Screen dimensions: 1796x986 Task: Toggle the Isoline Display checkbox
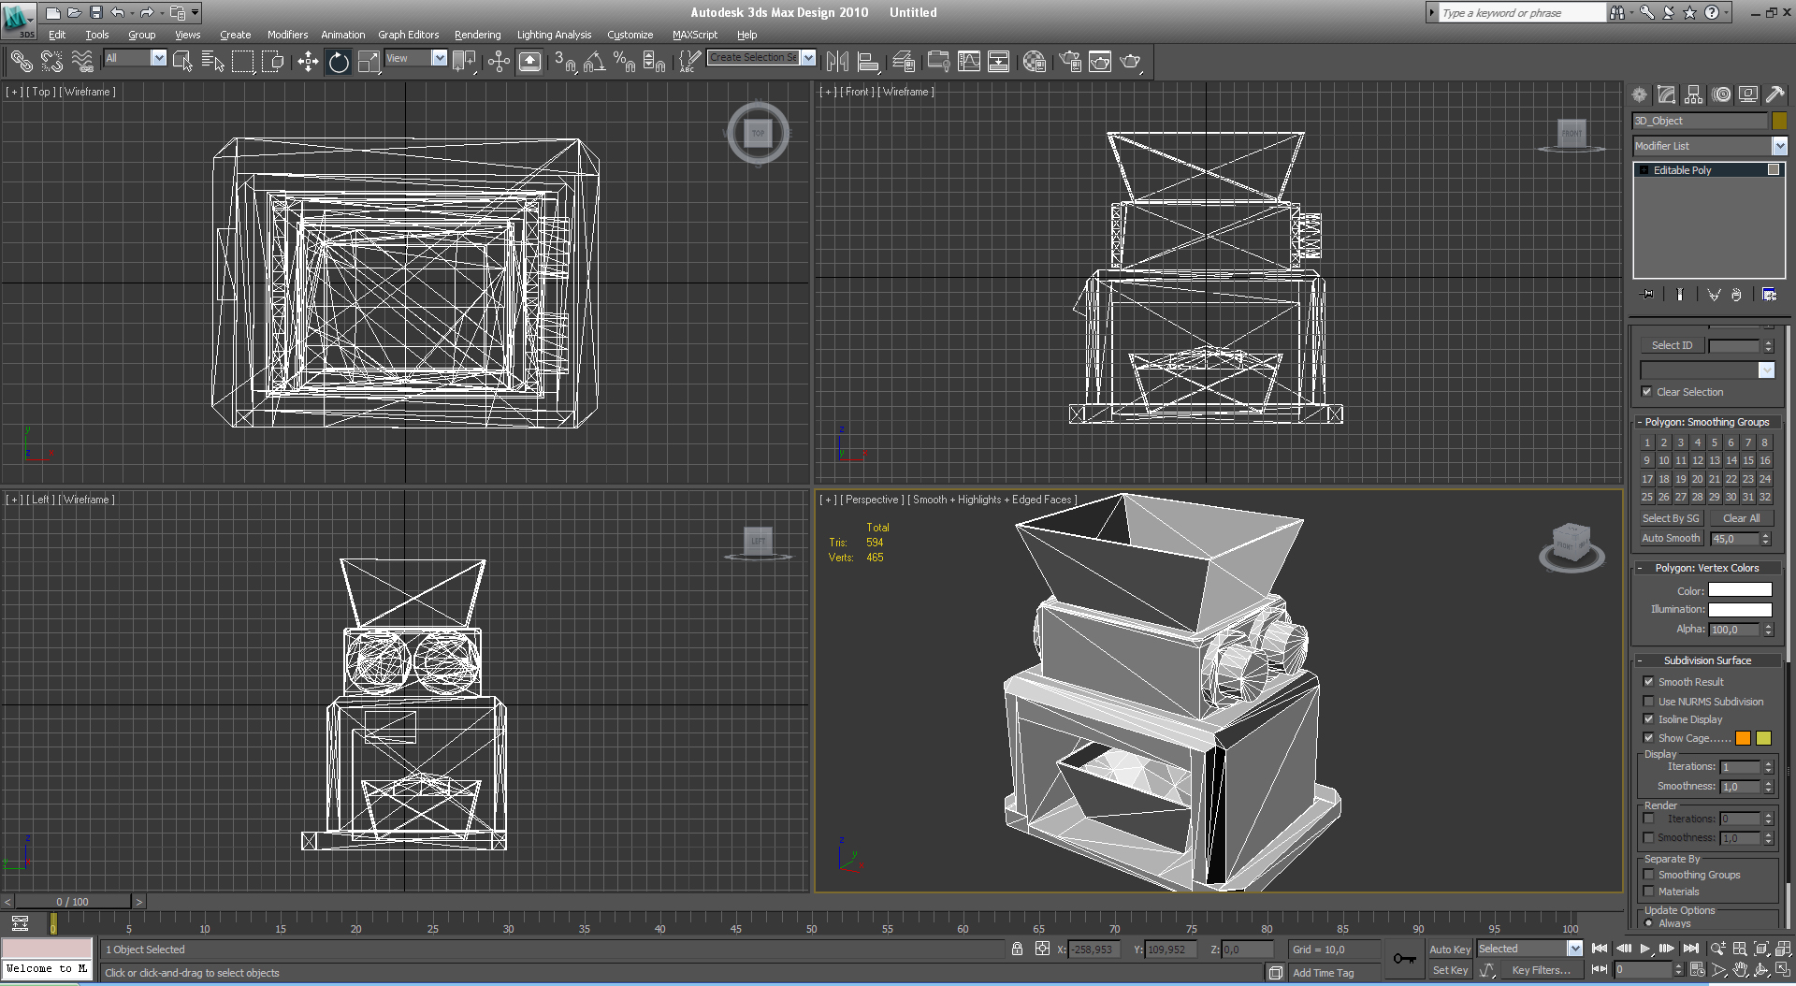pyautogui.click(x=1648, y=719)
